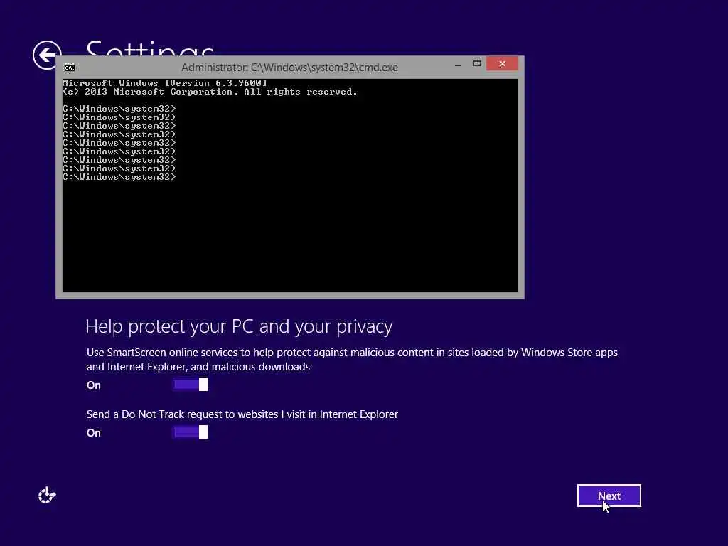
Task: Click 'Microsoft Windows [Version 6.3.9600]' line
Action: pos(165,83)
